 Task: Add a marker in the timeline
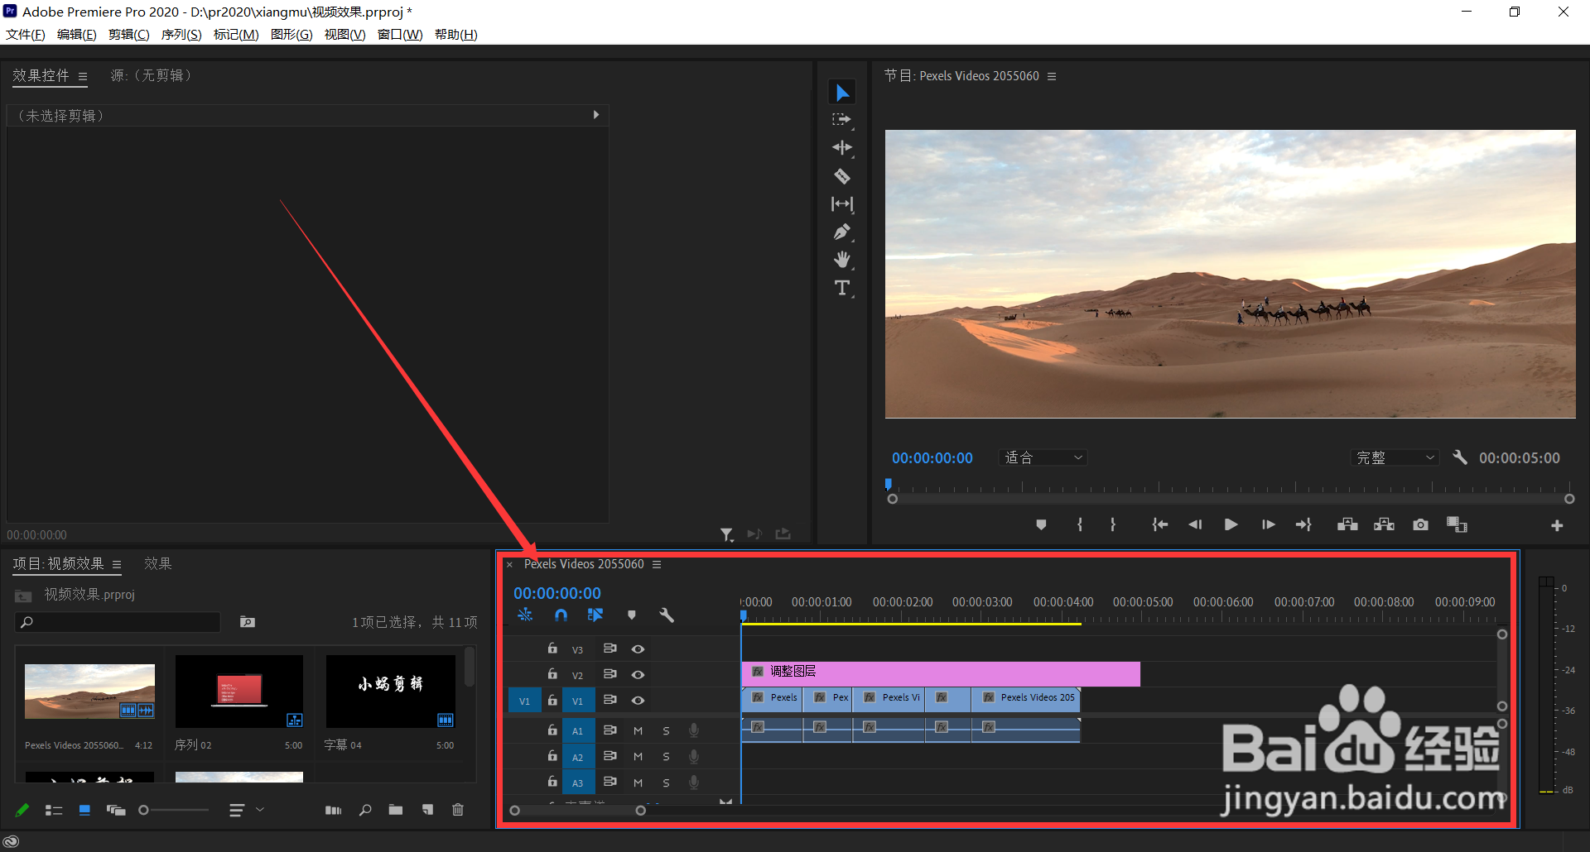point(632,615)
